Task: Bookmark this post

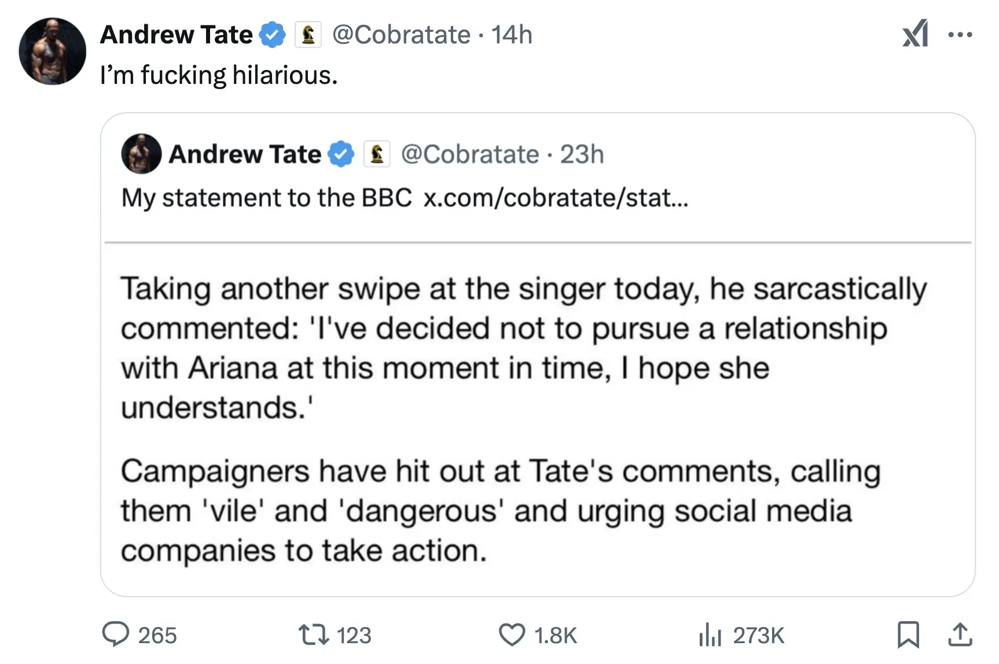Action: [908, 635]
